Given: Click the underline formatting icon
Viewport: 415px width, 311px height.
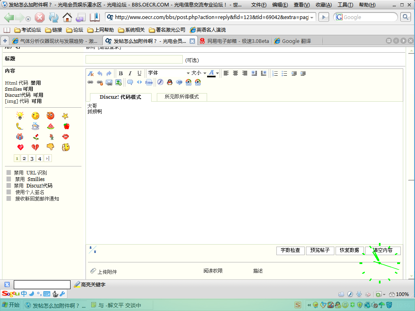Looking at the screenshot, I should point(139,73).
